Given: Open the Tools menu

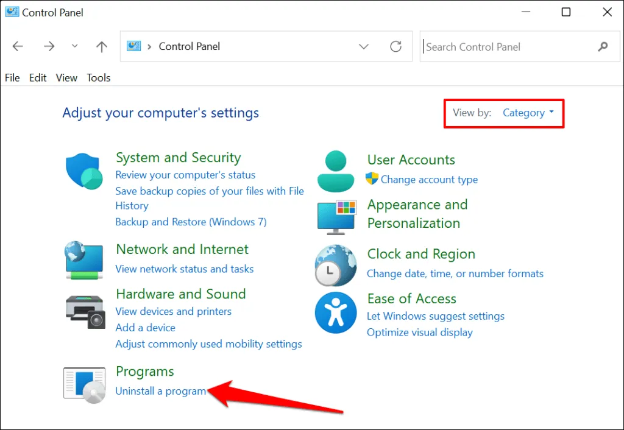Looking at the screenshot, I should [x=98, y=78].
